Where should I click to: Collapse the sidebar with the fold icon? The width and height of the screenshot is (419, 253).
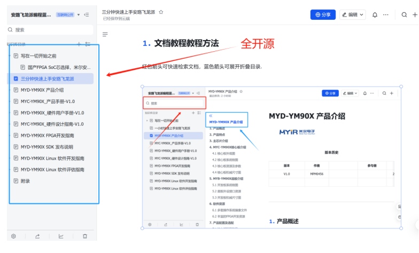click(87, 15)
